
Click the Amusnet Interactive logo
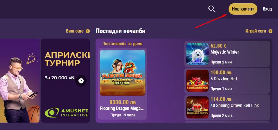coord(66,112)
